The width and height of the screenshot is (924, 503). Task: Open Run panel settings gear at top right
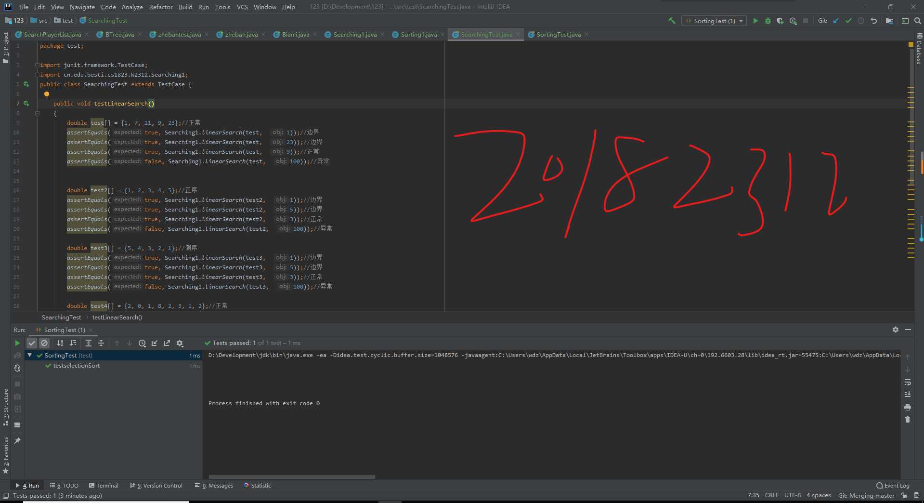(x=896, y=330)
